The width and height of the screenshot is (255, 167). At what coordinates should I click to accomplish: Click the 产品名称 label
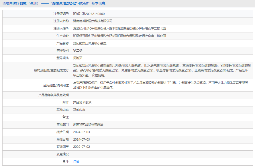point(63,43)
